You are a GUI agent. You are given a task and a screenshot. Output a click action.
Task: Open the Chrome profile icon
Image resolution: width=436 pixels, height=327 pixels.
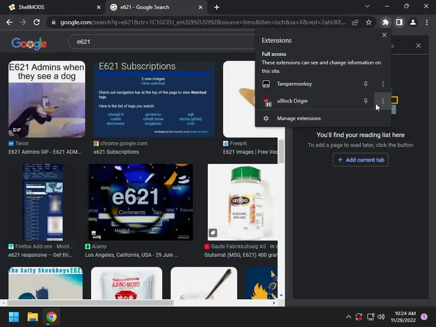click(x=413, y=22)
